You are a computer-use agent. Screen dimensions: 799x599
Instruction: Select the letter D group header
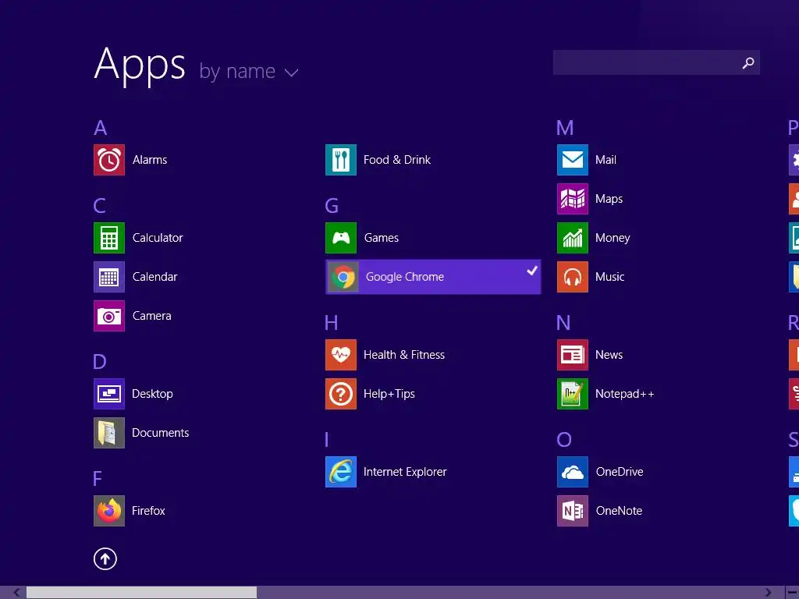click(x=100, y=362)
